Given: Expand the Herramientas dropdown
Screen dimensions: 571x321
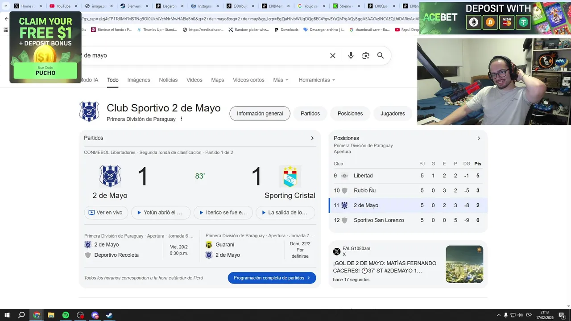Looking at the screenshot, I should (317, 80).
